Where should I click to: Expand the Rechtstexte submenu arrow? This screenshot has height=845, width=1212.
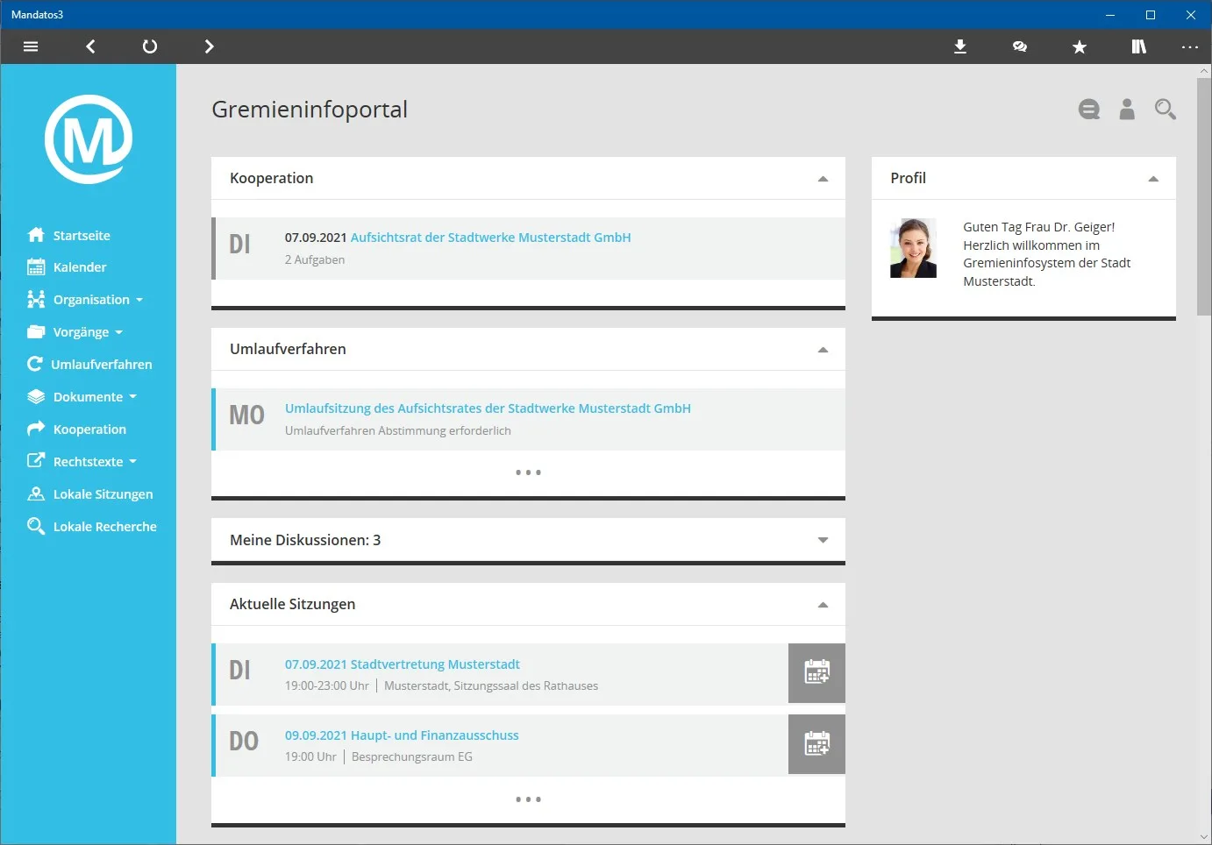133,462
